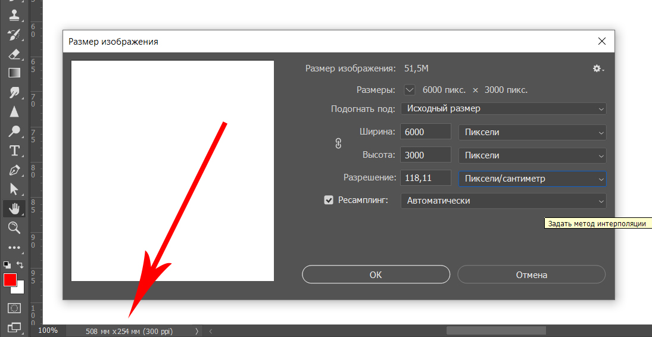Select the Smudge tool
652x337 pixels.
click(14, 92)
